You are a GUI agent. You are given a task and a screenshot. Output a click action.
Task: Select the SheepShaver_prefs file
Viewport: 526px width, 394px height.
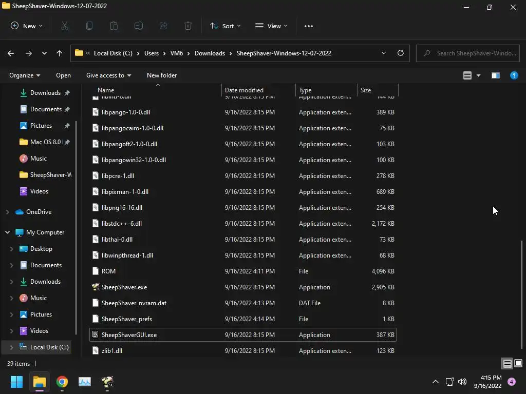tap(243, 319)
